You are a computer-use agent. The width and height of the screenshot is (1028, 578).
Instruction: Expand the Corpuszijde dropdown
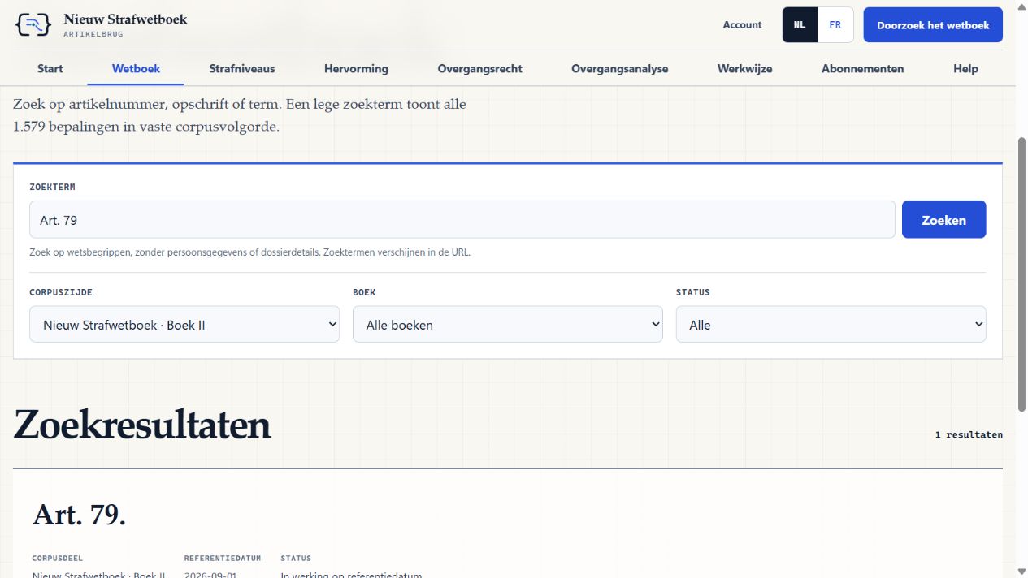[x=184, y=324]
